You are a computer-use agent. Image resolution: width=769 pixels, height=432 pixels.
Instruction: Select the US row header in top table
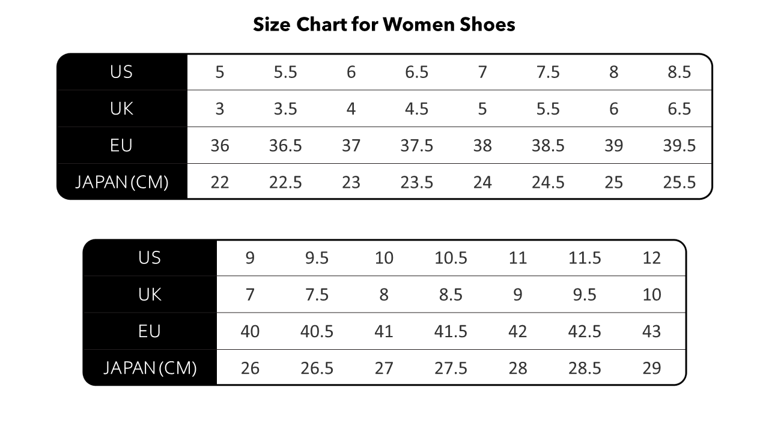[x=121, y=72]
